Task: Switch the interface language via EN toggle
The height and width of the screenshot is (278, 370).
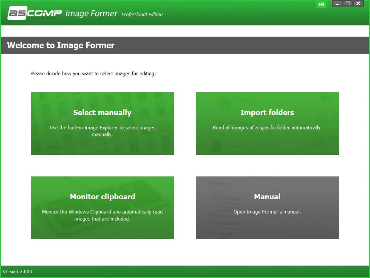Action: [x=321, y=4]
